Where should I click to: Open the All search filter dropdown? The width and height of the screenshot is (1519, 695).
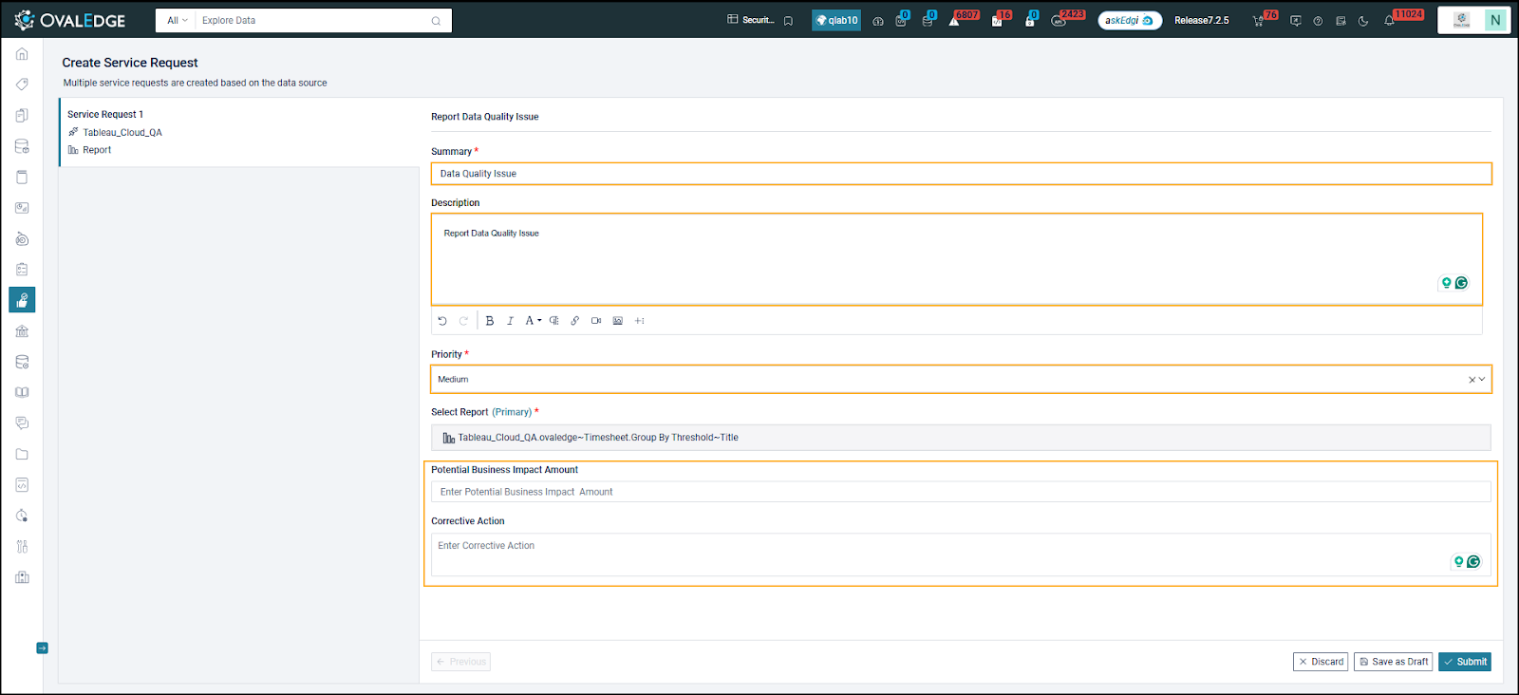pos(177,20)
